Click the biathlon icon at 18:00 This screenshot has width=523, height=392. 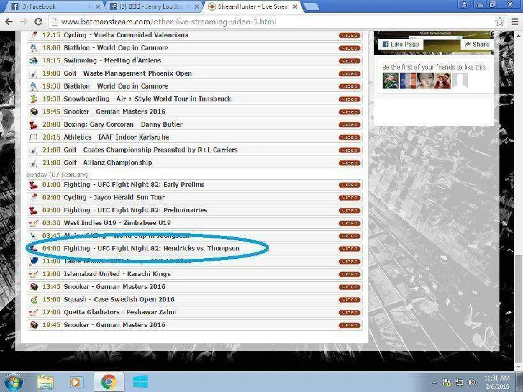point(34,48)
